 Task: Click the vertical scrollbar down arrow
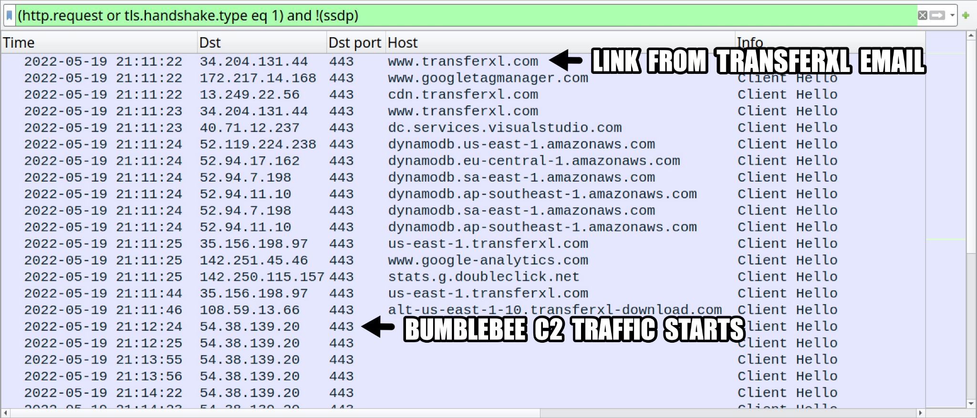(971, 404)
